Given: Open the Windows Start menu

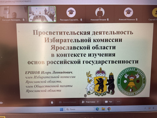Looking at the screenshot, I should (x=62, y=110).
